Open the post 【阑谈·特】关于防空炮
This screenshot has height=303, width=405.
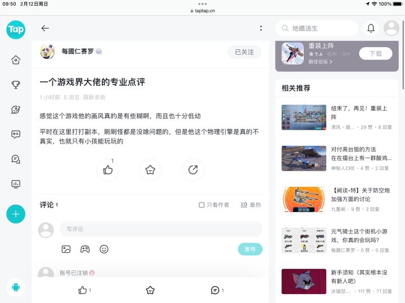(361, 195)
